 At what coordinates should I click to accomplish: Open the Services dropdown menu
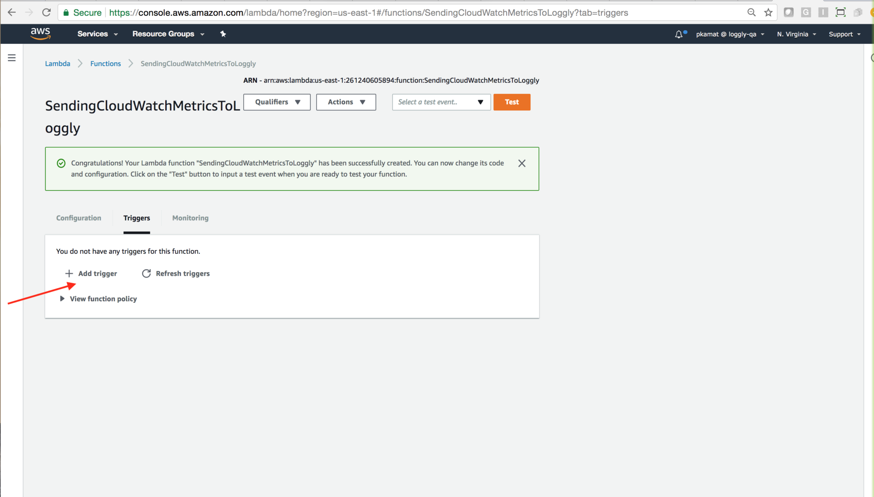(97, 34)
